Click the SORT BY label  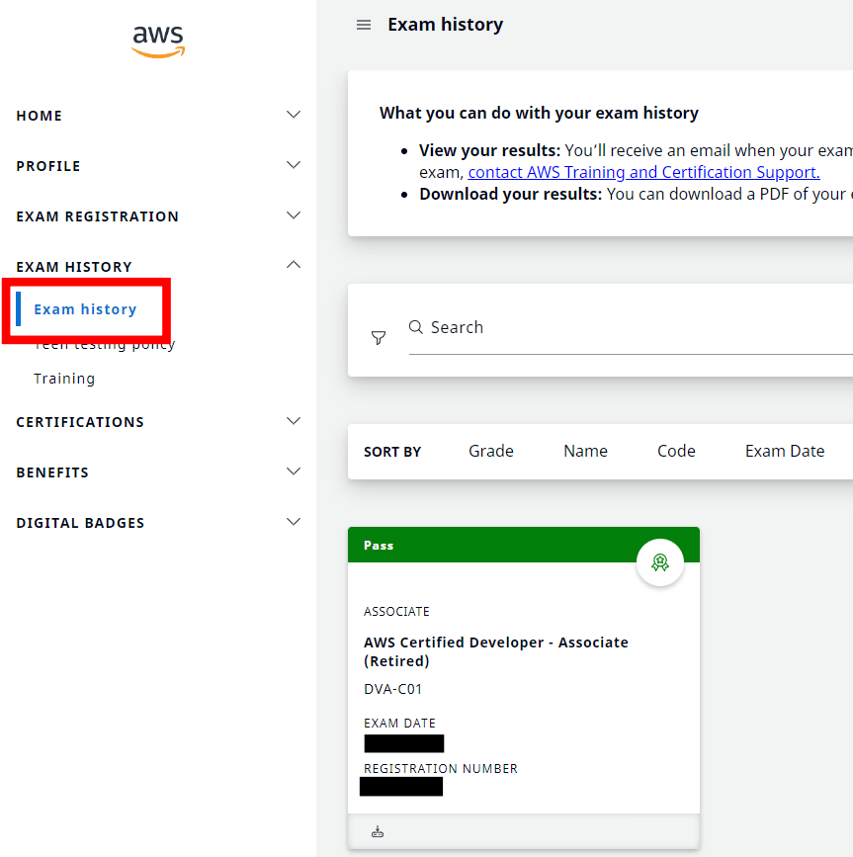pos(392,452)
